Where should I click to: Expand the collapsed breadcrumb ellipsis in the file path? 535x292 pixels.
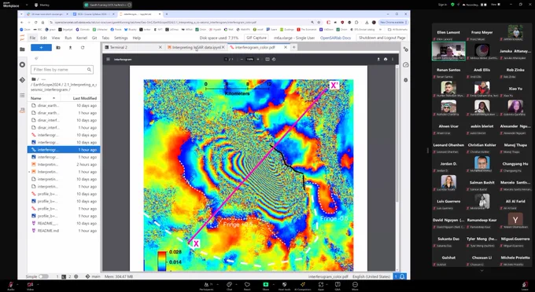[43, 79]
